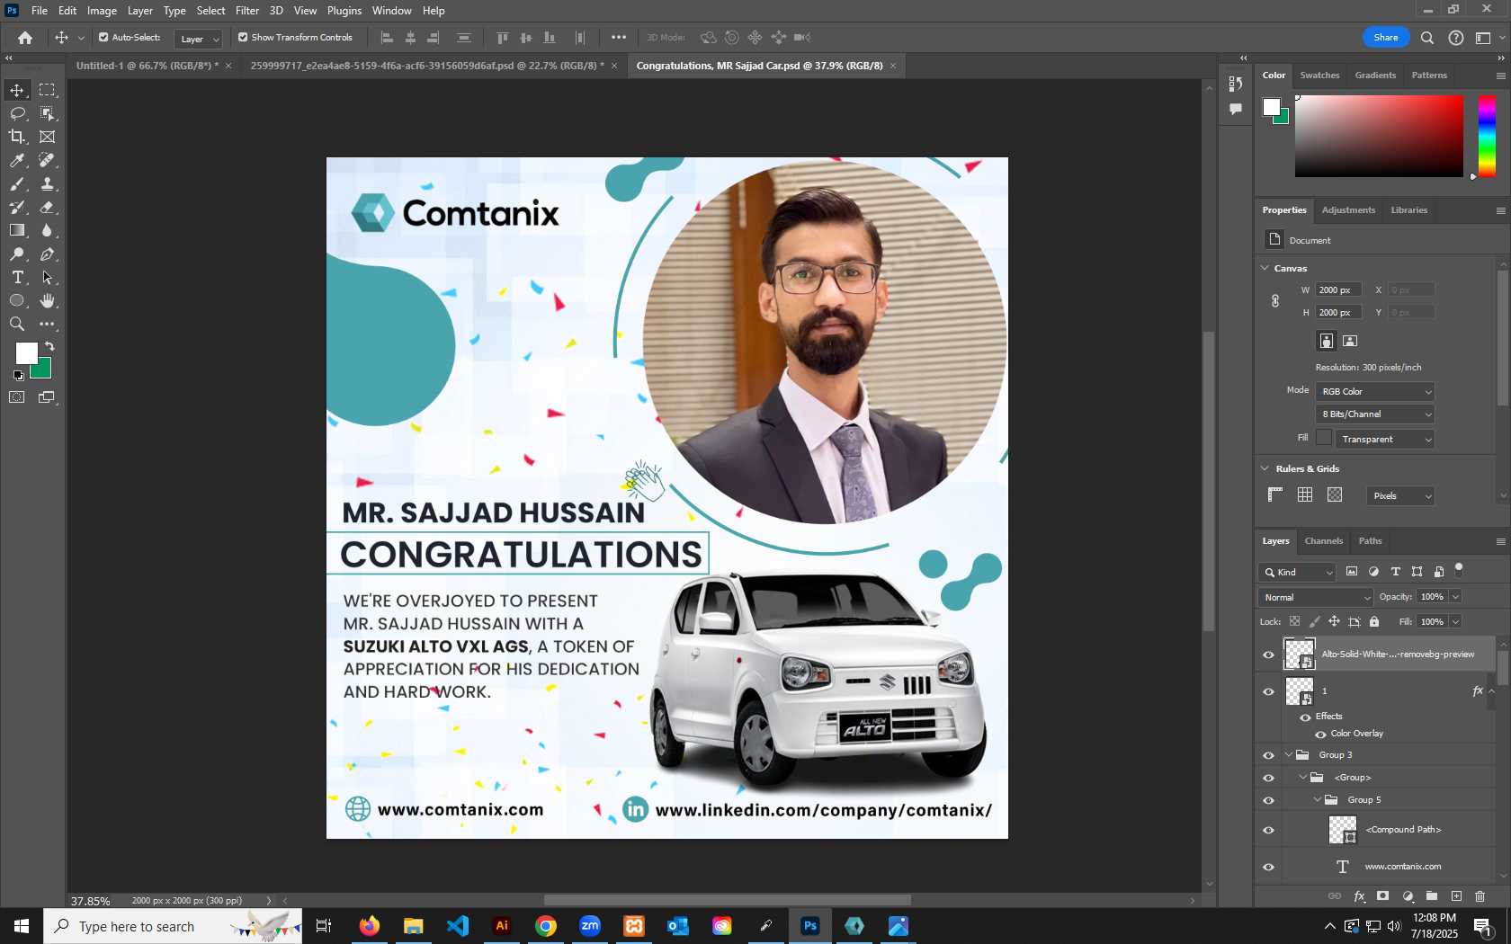
Task: Toggle the Auto-Select checkbox
Action: point(103,38)
